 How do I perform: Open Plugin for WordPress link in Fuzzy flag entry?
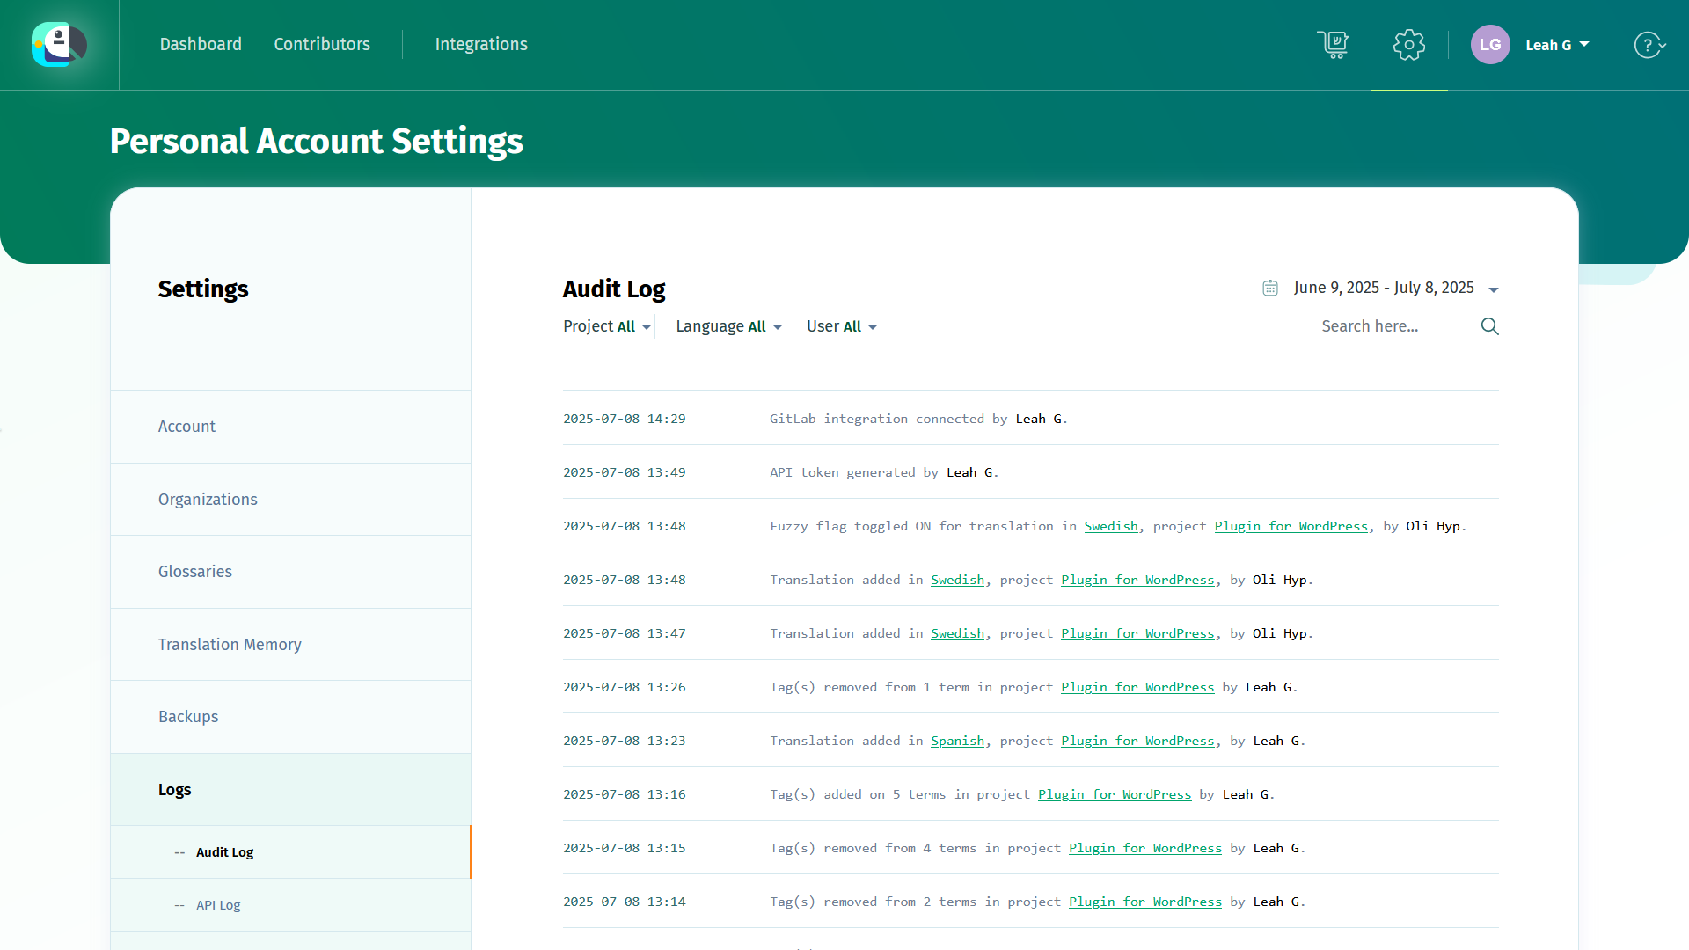1291,526
